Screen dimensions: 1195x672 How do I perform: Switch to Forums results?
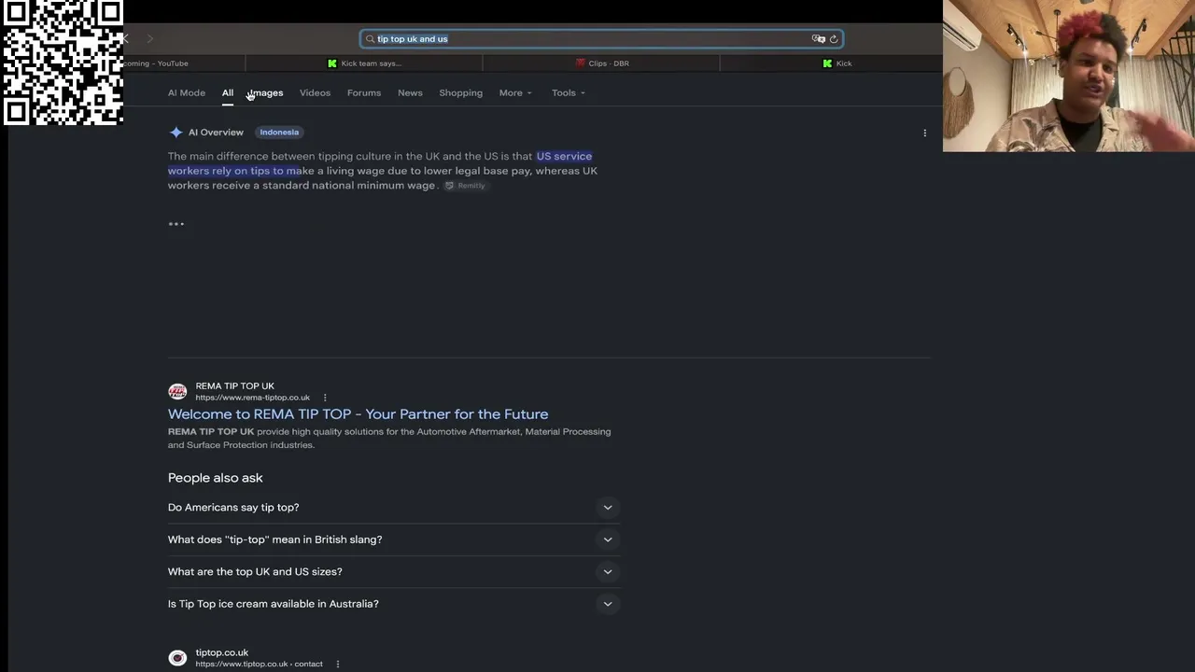click(364, 93)
